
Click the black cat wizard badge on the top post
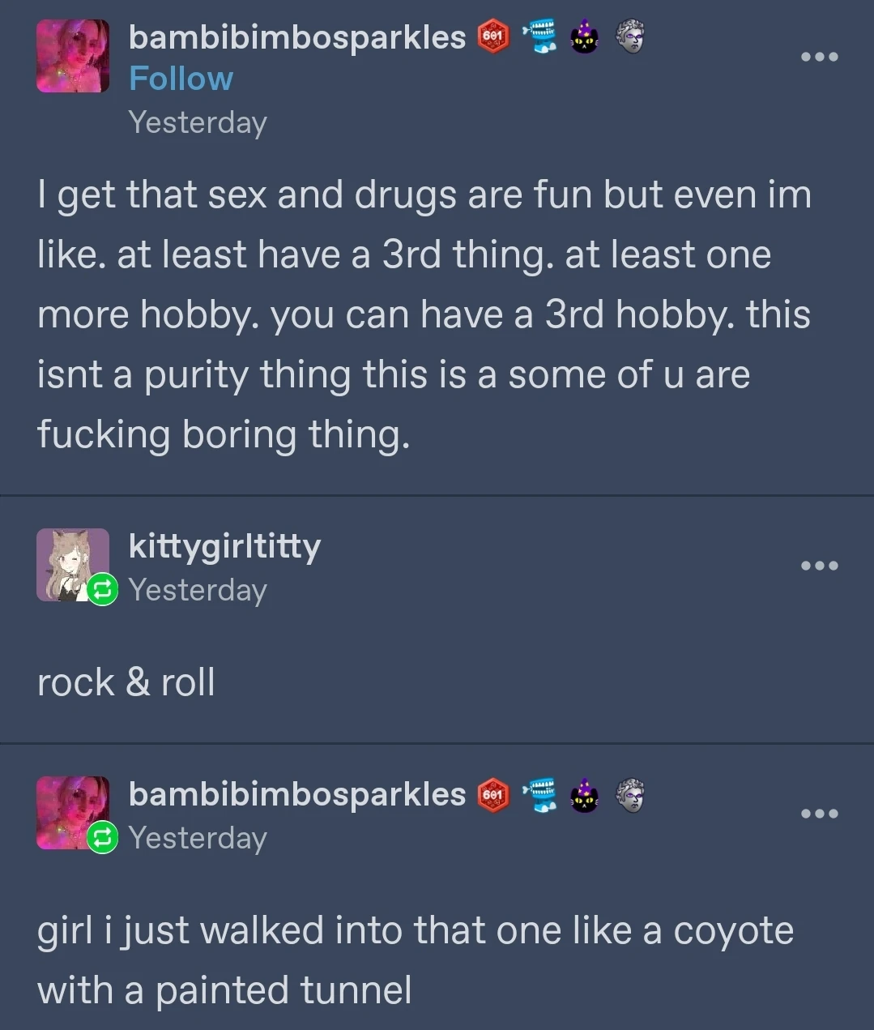click(584, 37)
